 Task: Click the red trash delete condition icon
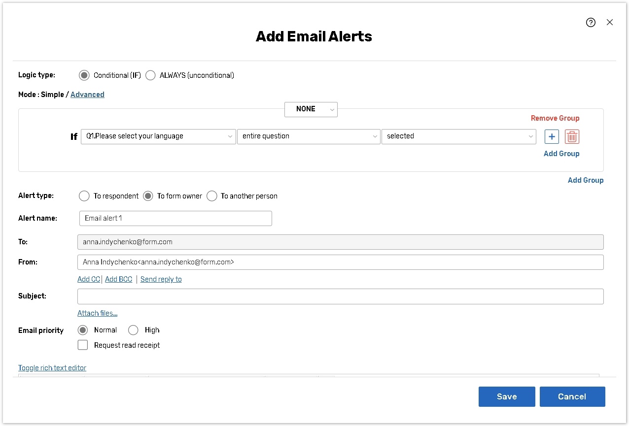(572, 136)
